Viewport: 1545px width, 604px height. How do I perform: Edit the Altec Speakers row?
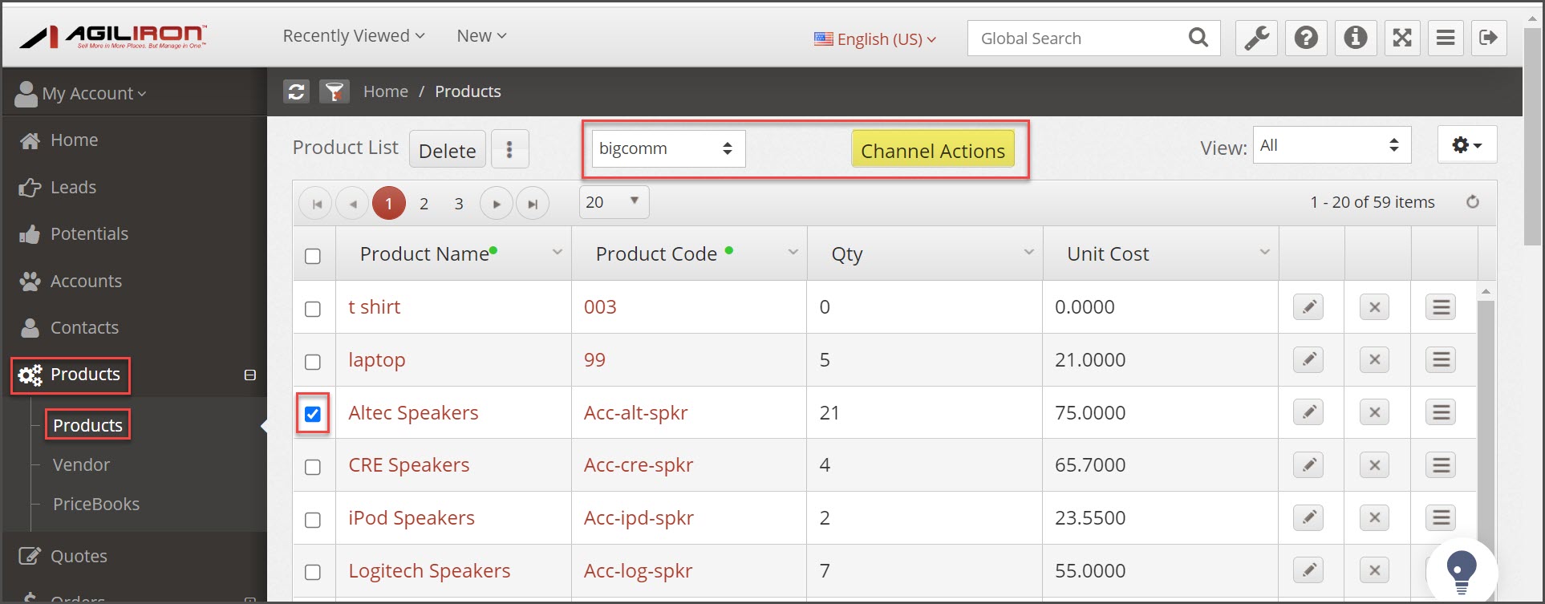[x=1308, y=412]
